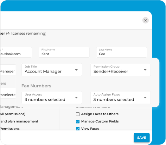Open the Permission Group dropdown

click(120, 70)
